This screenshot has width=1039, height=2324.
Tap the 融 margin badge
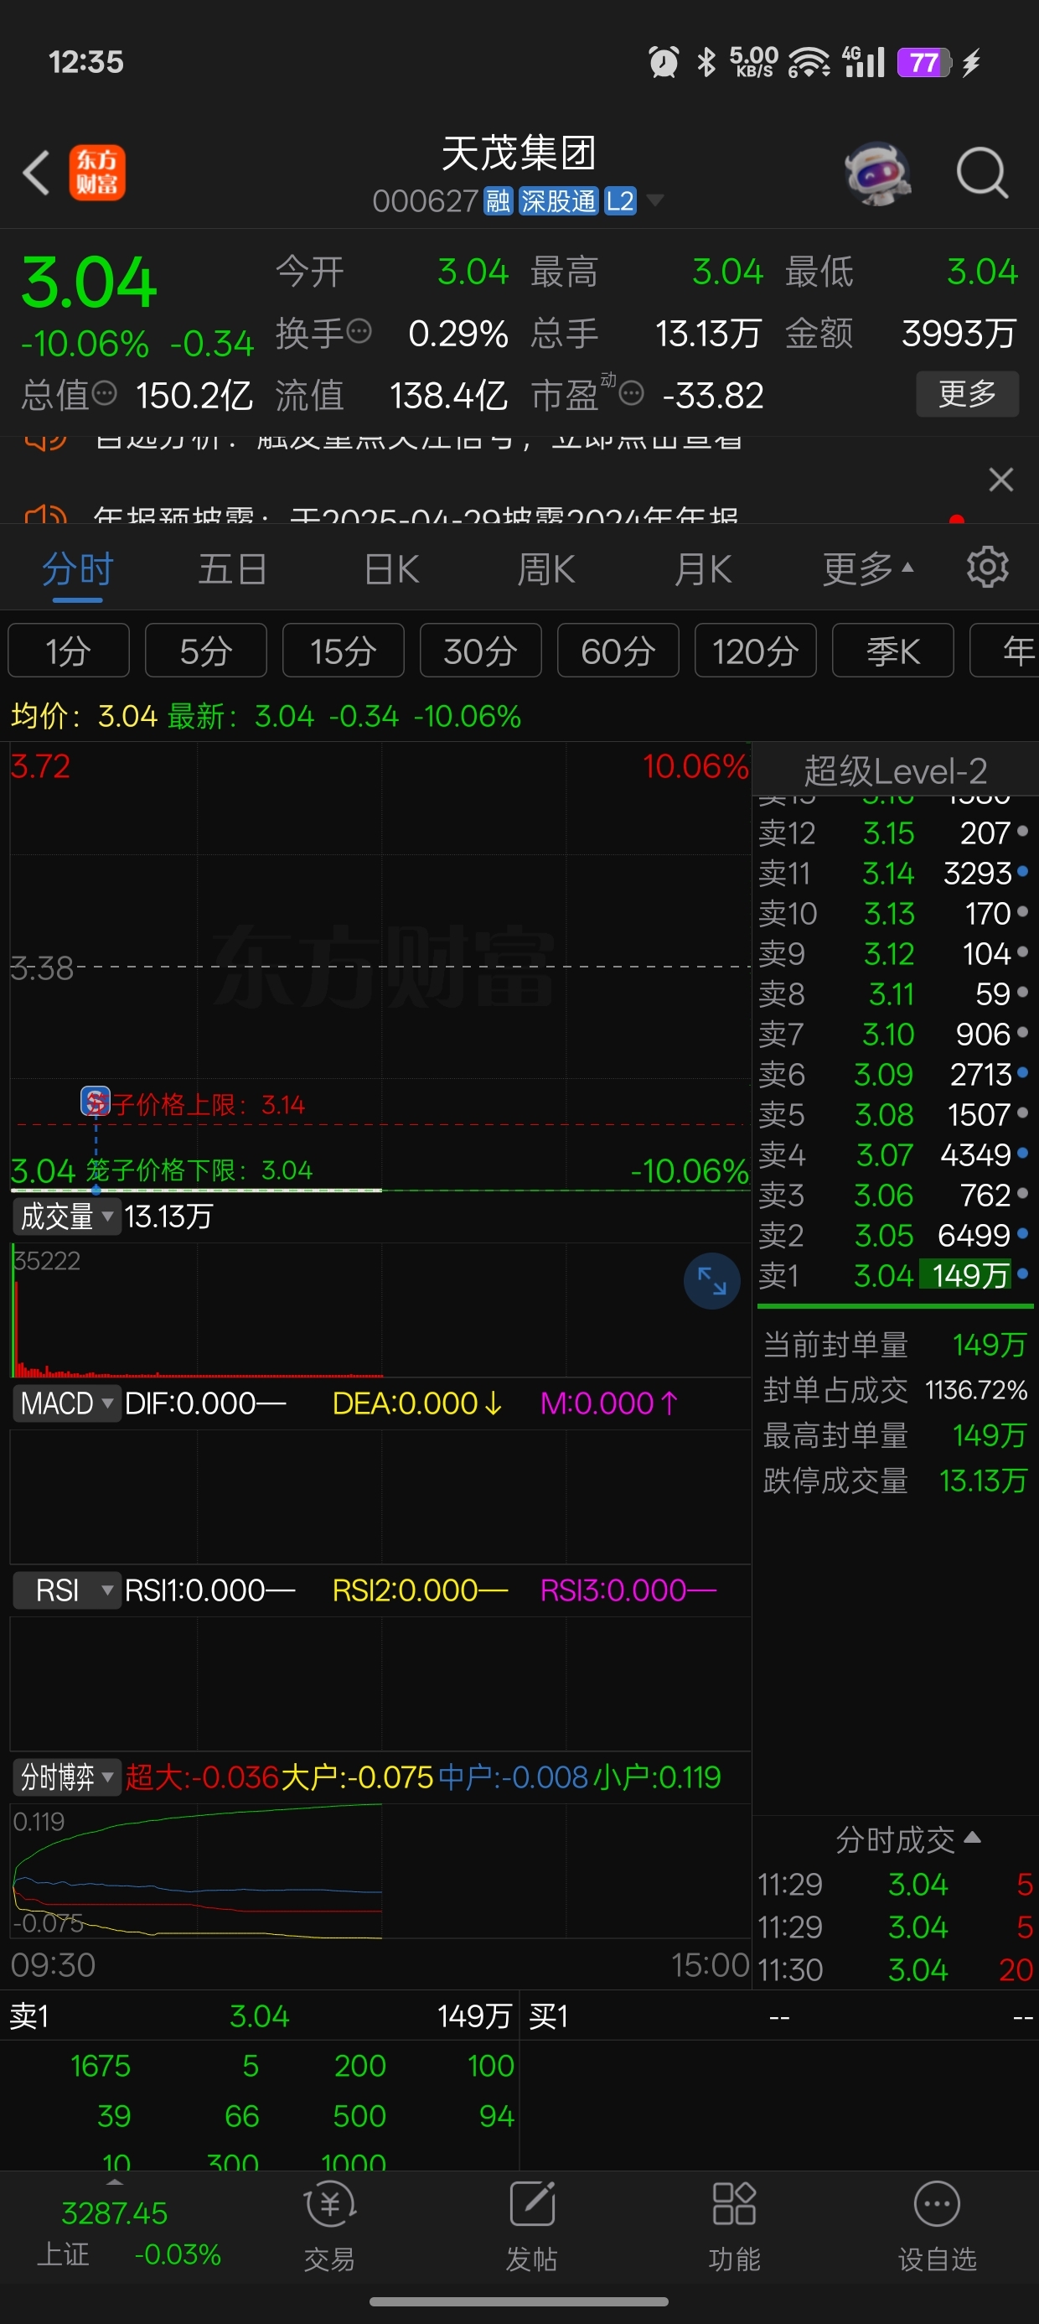[498, 200]
